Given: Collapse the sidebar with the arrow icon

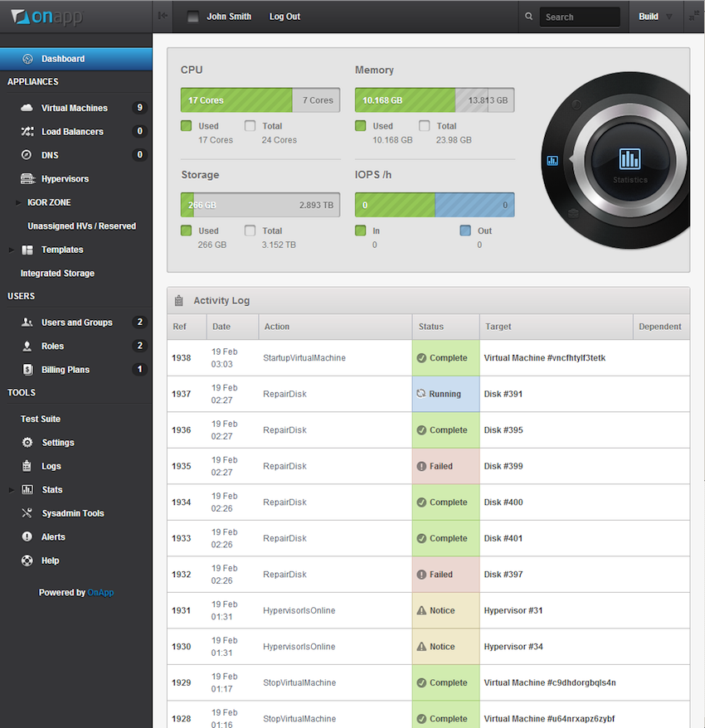Looking at the screenshot, I should pos(163,17).
